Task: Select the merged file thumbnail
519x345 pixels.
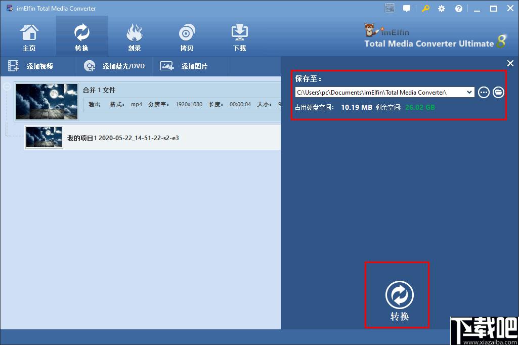Action: tap(47, 102)
